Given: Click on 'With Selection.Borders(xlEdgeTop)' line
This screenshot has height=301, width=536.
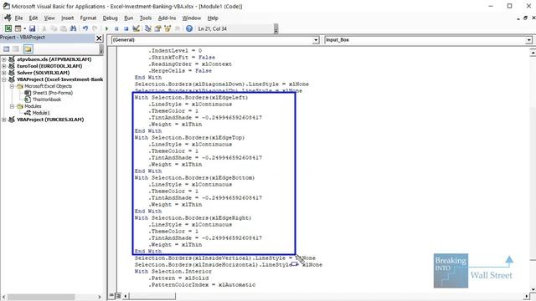Looking at the screenshot, I should click(x=190, y=137).
